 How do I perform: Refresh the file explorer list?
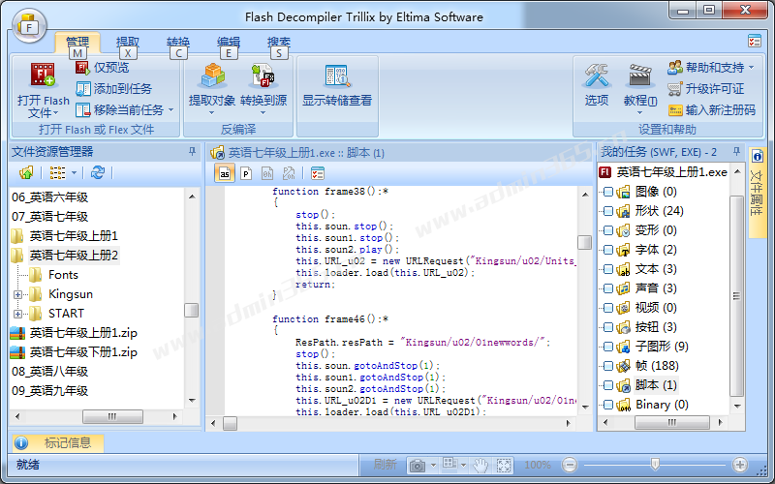[x=98, y=172]
